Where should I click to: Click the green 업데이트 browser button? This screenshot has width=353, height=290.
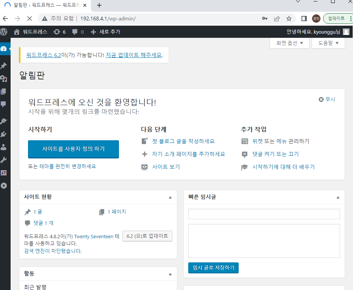point(338,19)
